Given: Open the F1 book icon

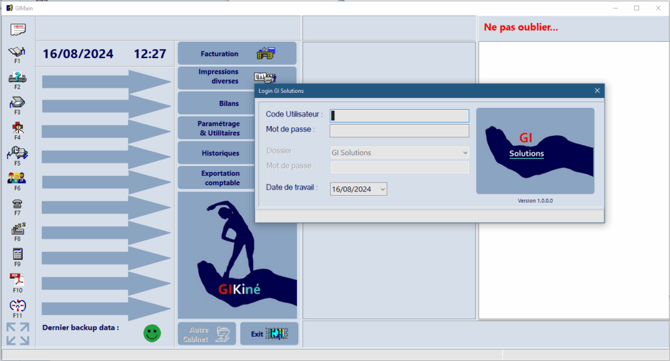Looking at the screenshot, I should pos(18,52).
